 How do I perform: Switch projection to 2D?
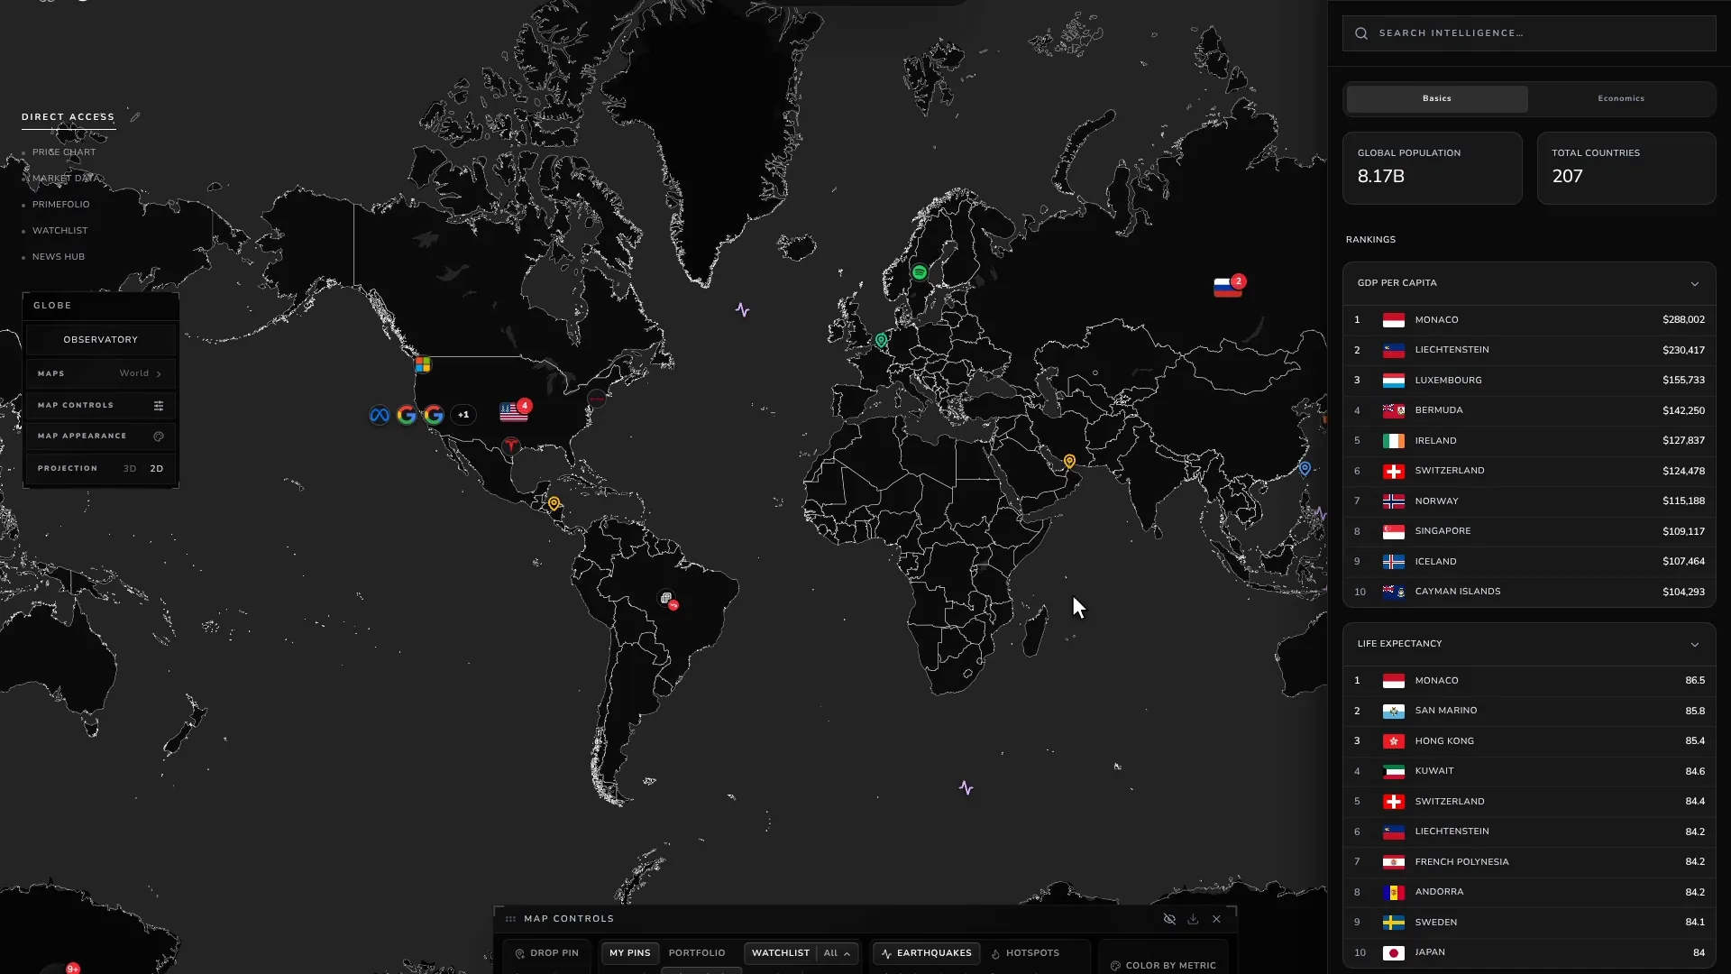[x=157, y=469]
